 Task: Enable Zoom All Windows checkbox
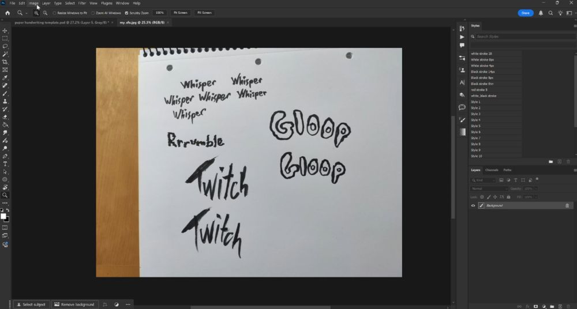click(x=93, y=13)
